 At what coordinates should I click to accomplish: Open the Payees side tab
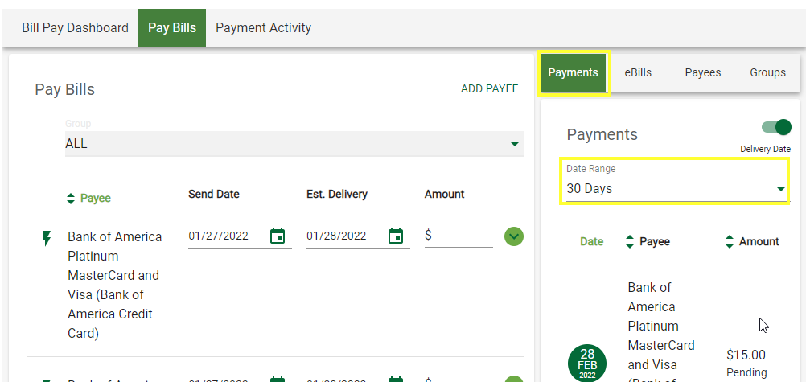[703, 73]
